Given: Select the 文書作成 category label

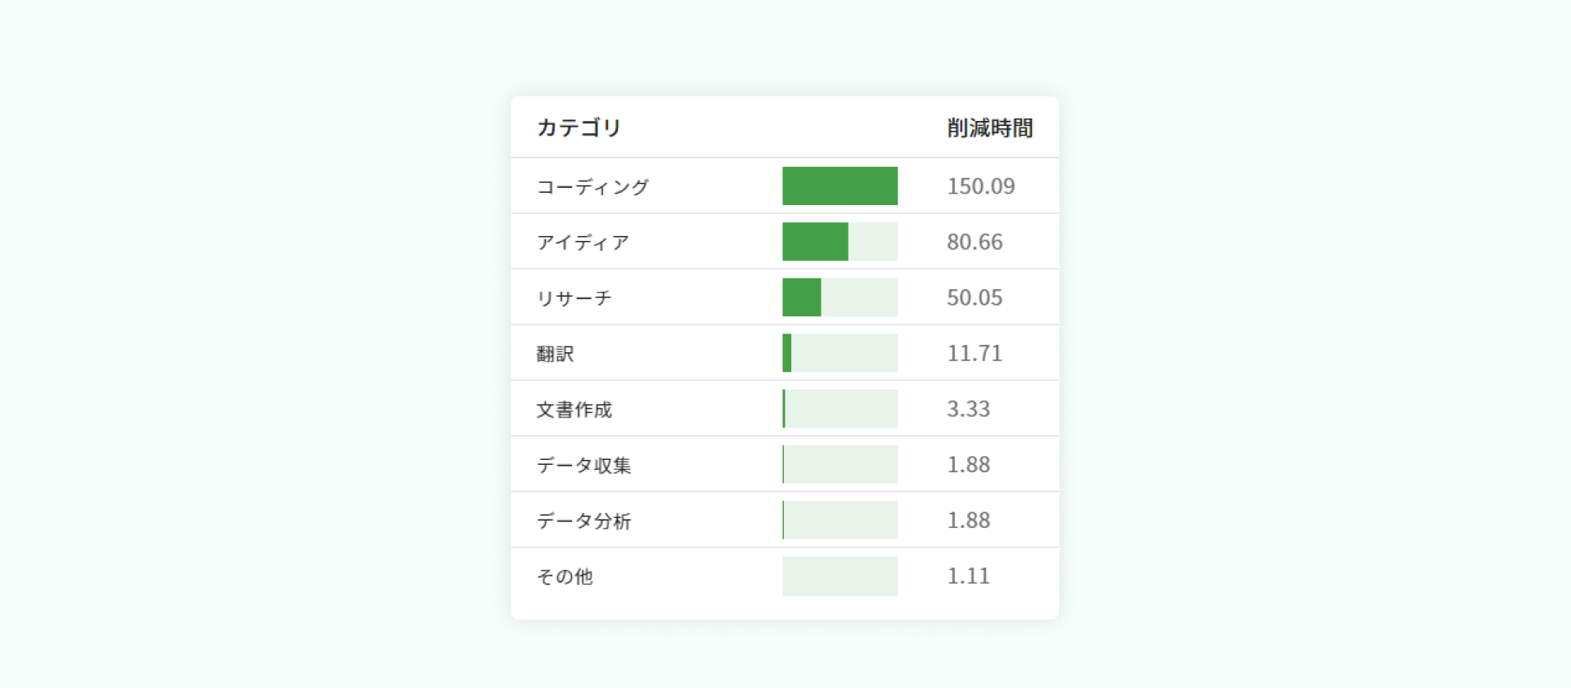Looking at the screenshot, I should click(x=574, y=409).
